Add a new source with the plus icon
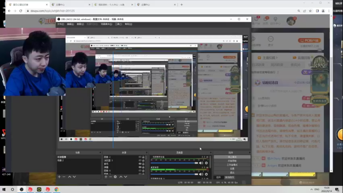This screenshot has width=343, height=193. coord(106,177)
